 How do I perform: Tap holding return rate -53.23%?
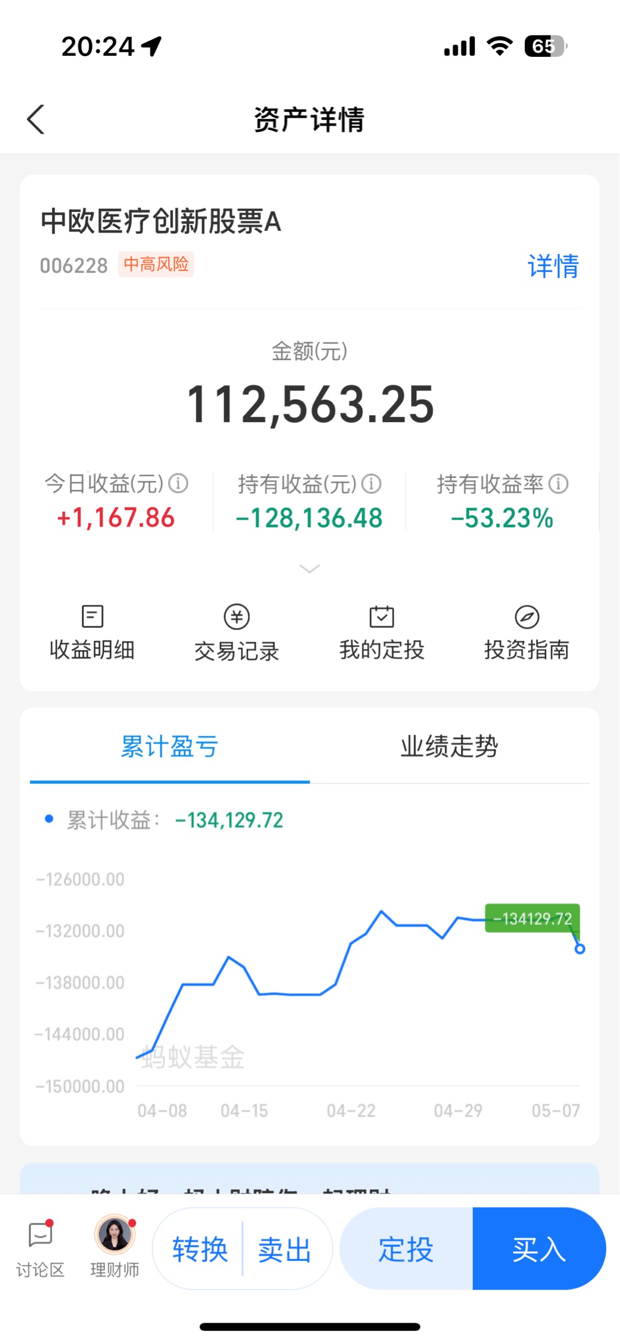(502, 518)
